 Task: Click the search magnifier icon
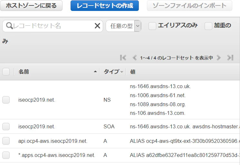coord(9,26)
